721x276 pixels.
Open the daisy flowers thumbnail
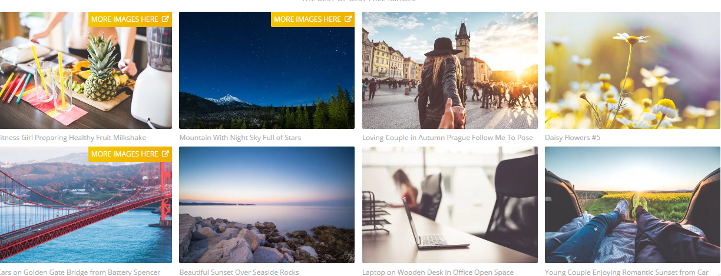coord(633,70)
